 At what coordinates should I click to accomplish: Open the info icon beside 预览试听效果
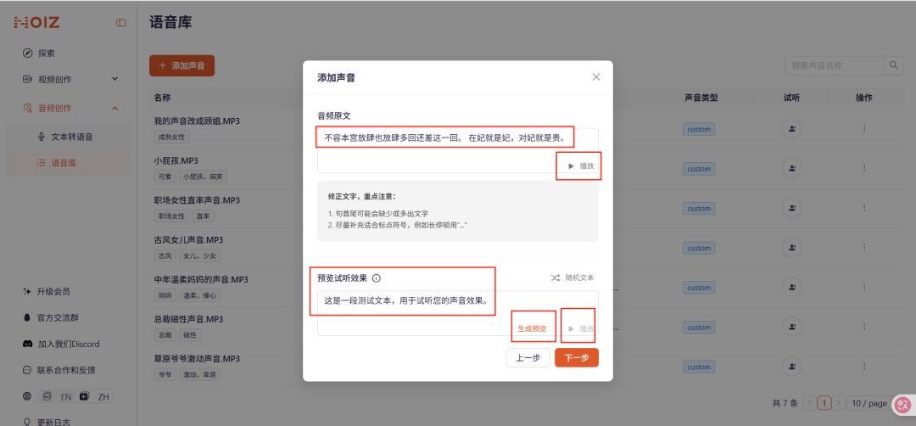coord(377,278)
